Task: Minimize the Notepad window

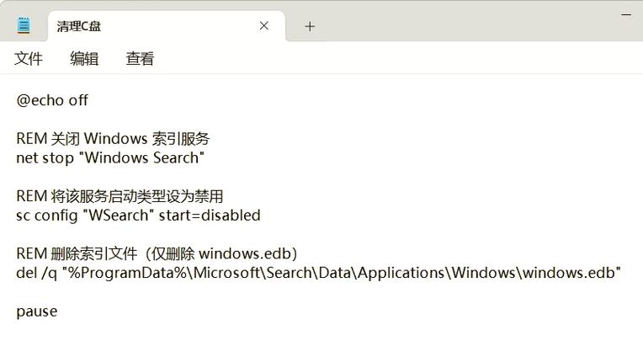Action: pos(626,15)
